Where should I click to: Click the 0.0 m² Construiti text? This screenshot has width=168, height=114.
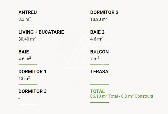137,96
